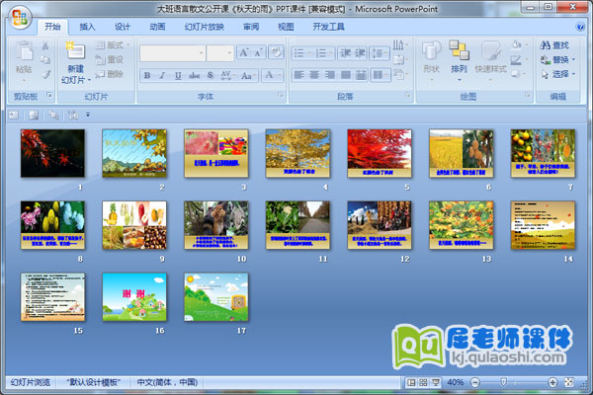Click the Arrange (排列) icon
The height and width of the screenshot is (395, 593).
click(x=459, y=49)
